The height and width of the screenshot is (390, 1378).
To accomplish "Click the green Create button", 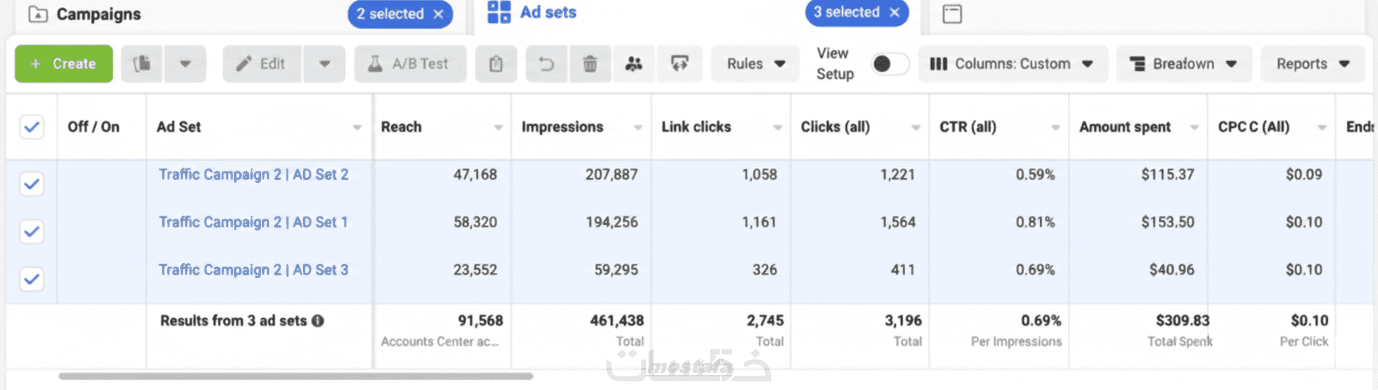I will click(64, 64).
